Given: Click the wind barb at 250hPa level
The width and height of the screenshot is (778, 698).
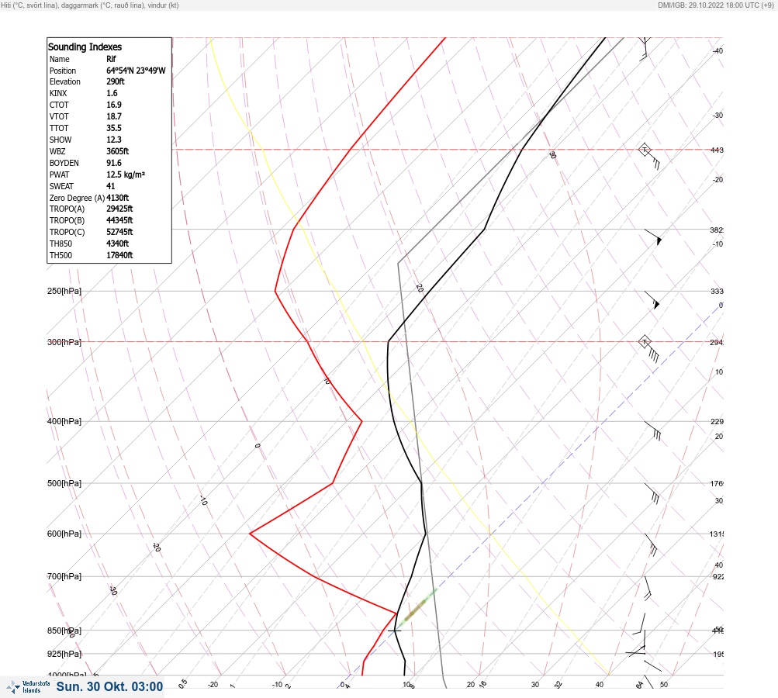Looking at the screenshot, I should 652,300.
